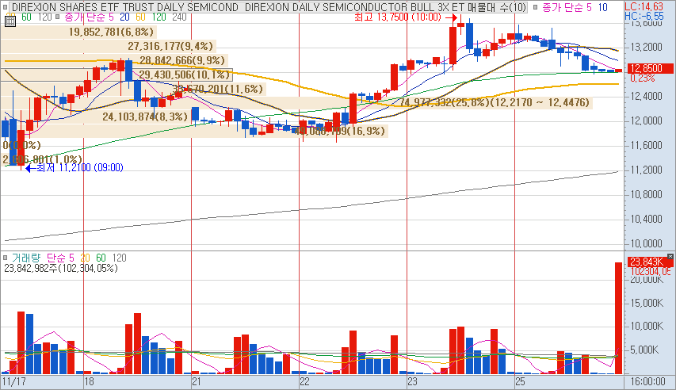This screenshot has width=676, height=390.
Task: Click the LC:14,63 value
Action: click(644, 6)
